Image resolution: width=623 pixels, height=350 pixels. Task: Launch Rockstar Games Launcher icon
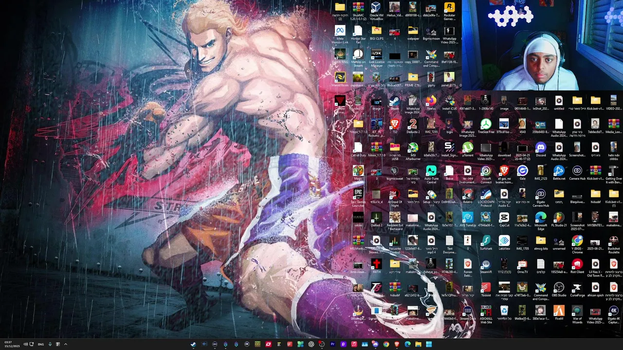pos(449,11)
